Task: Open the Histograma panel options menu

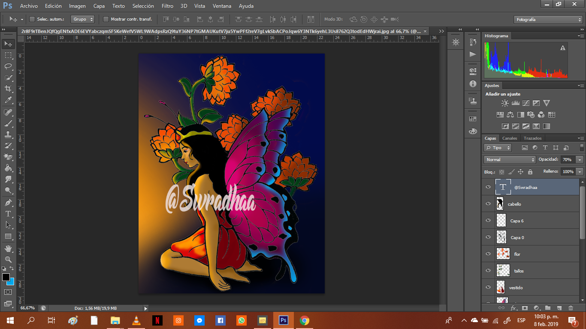Action: coord(580,36)
